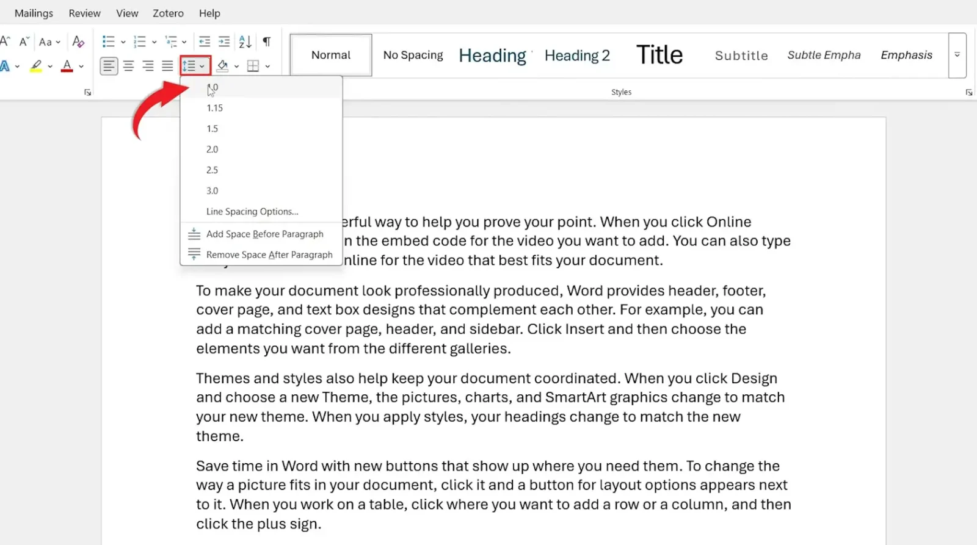
Task: Click in paragraph starting "To make your document"
Action: click(481, 319)
